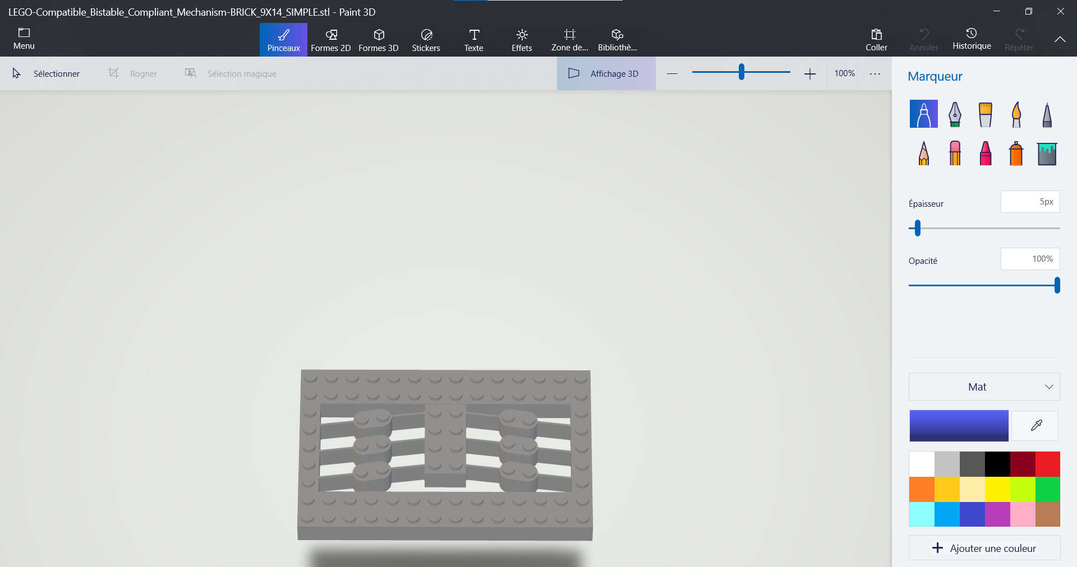Select the Oil brush tool
This screenshot has height=567, width=1077.
(985, 114)
